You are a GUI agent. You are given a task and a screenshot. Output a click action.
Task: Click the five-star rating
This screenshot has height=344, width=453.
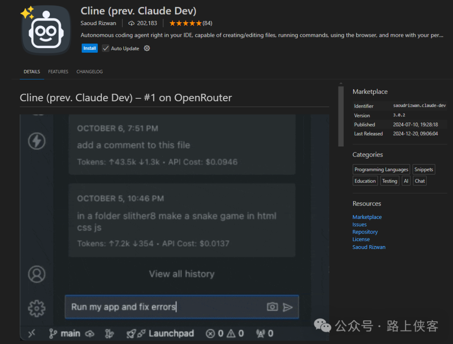(185, 23)
